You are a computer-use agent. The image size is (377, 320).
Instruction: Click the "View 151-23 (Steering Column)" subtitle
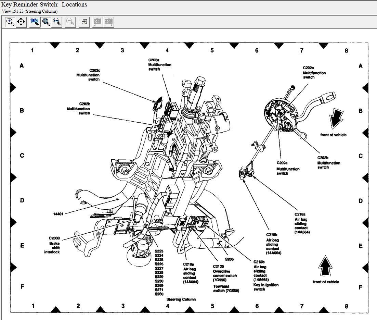pyautogui.click(x=30, y=11)
